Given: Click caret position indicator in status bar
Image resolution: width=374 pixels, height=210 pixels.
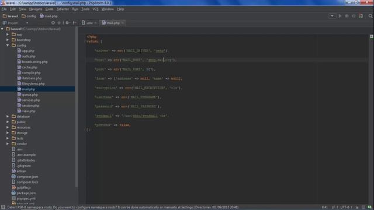Looking at the screenshot, I should [x=325, y=208].
